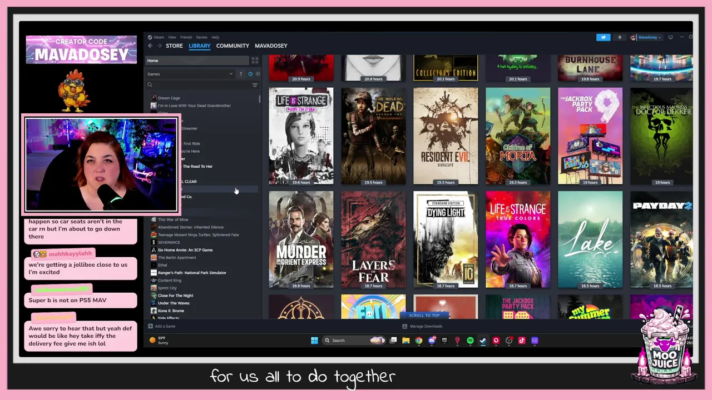Open Children of Morta cover
Screen dimensions: 712x400
518,136
